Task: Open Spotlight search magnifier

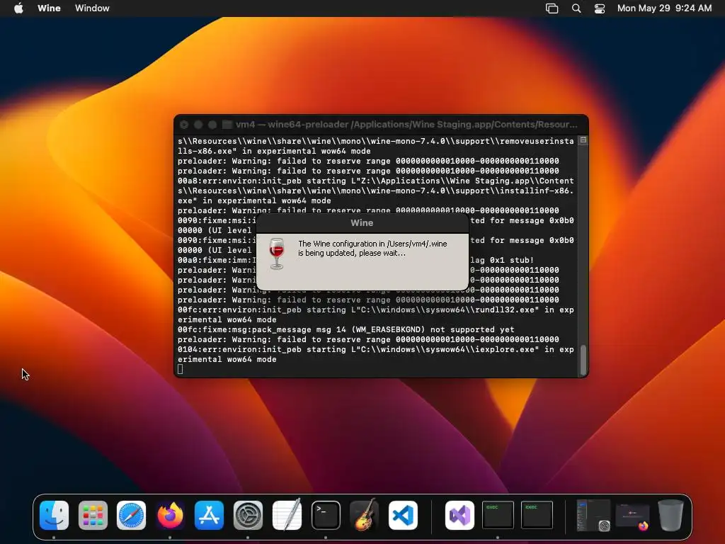Action: pos(576,8)
